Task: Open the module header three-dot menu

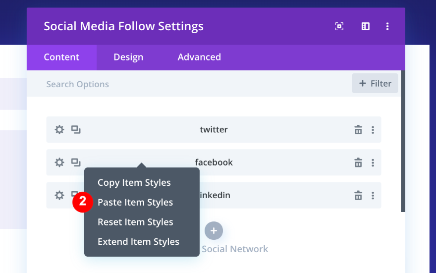Action: (387, 26)
